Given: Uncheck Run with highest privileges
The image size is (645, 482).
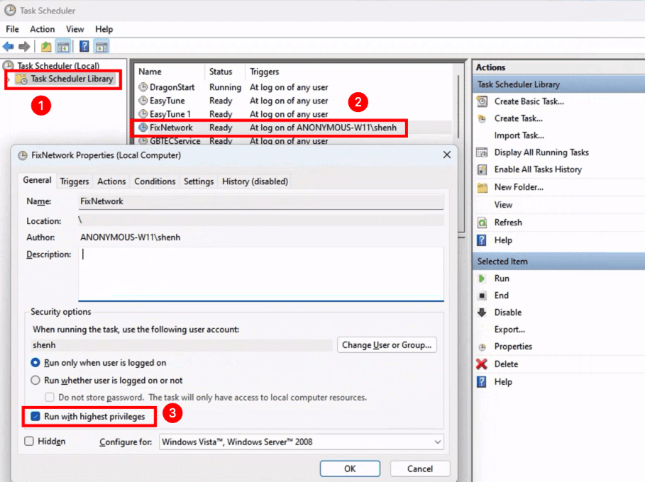Looking at the screenshot, I should point(35,417).
